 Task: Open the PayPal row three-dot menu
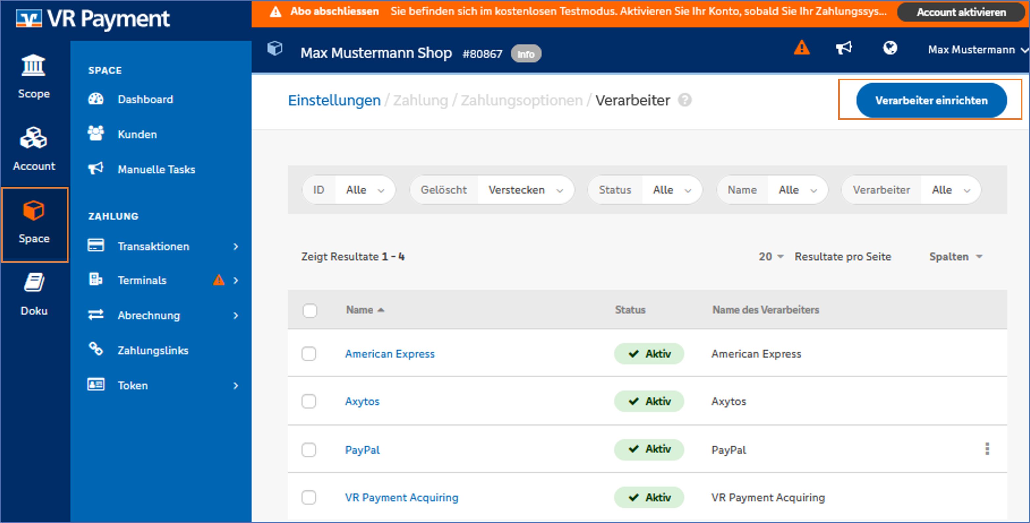pos(987,449)
